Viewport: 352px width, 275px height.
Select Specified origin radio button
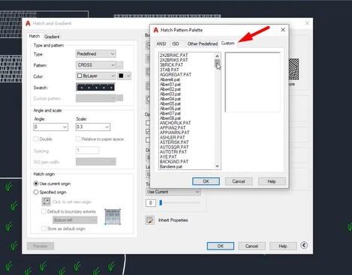36,192
